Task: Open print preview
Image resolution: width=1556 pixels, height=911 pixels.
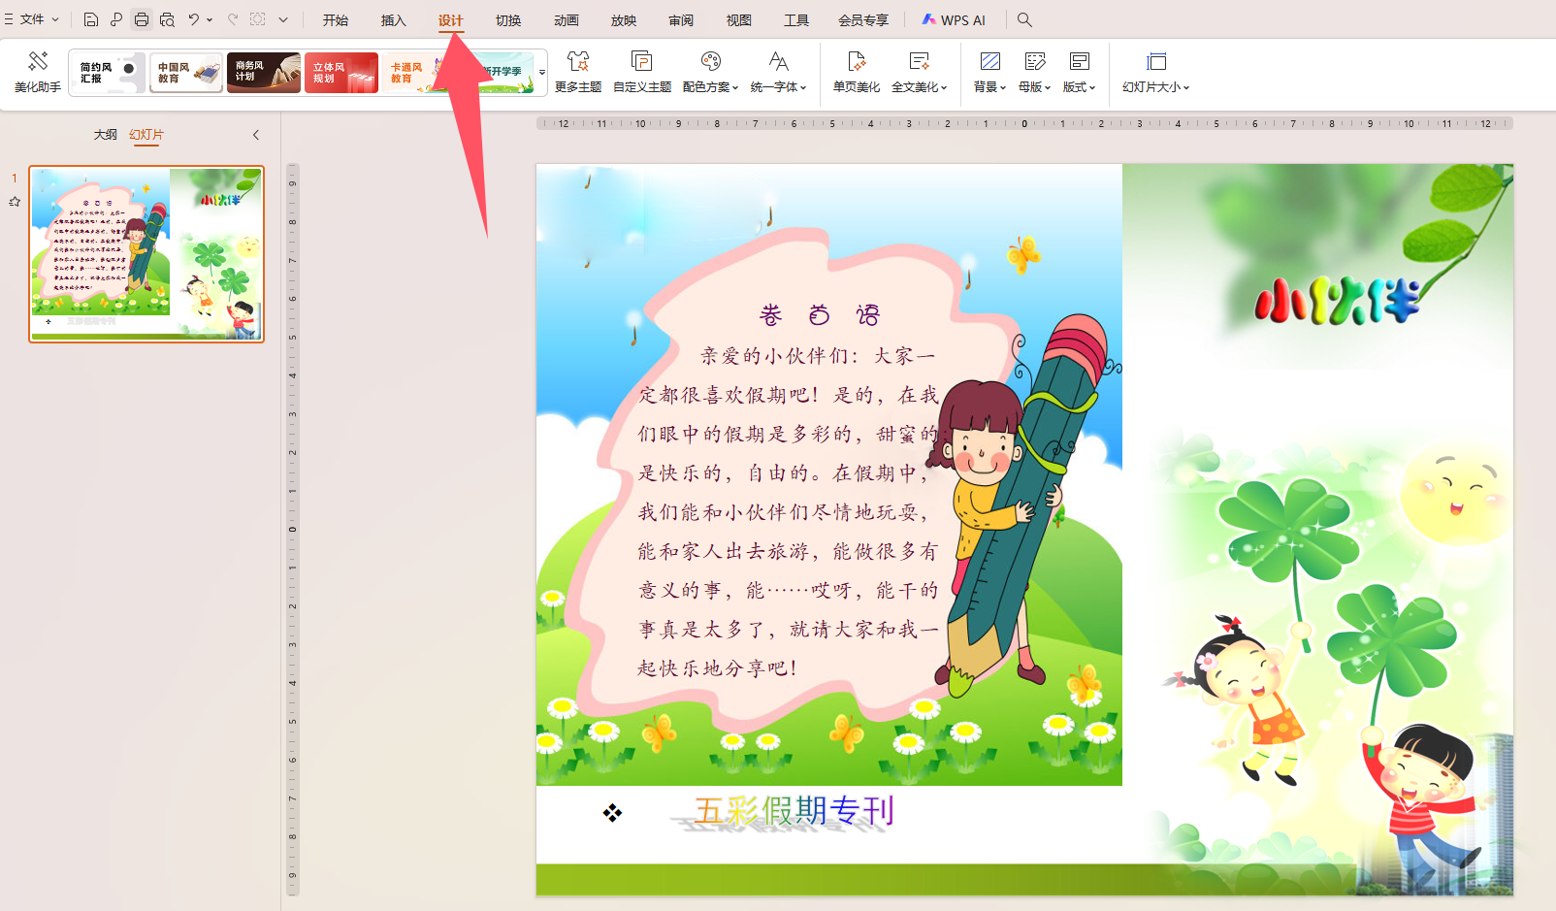Action: point(167,19)
